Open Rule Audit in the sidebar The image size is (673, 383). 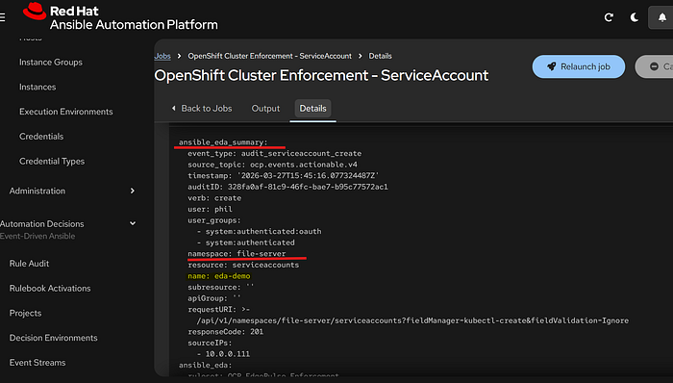point(29,264)
